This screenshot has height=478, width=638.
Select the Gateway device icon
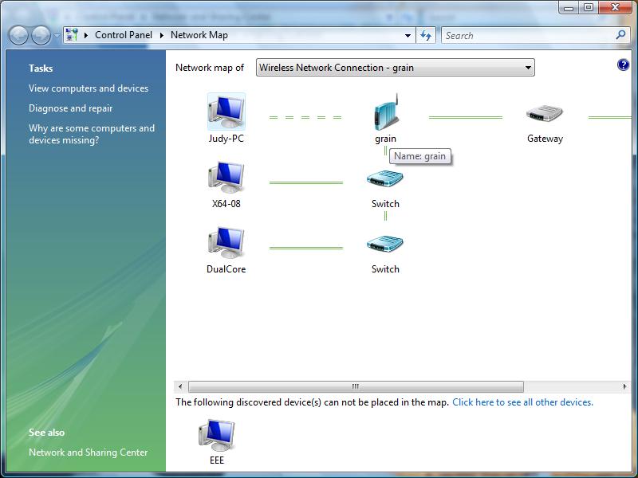point(545,113)
